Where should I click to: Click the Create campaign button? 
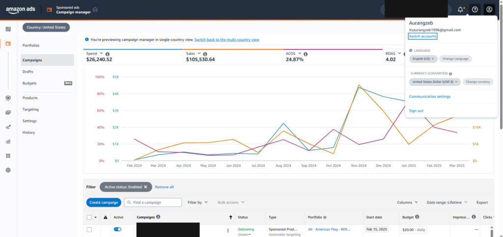pos(104,202)
